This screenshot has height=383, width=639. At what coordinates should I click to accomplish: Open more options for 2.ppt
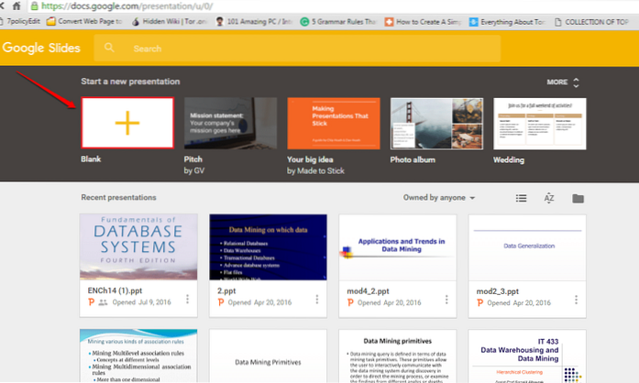coord(317,300)
